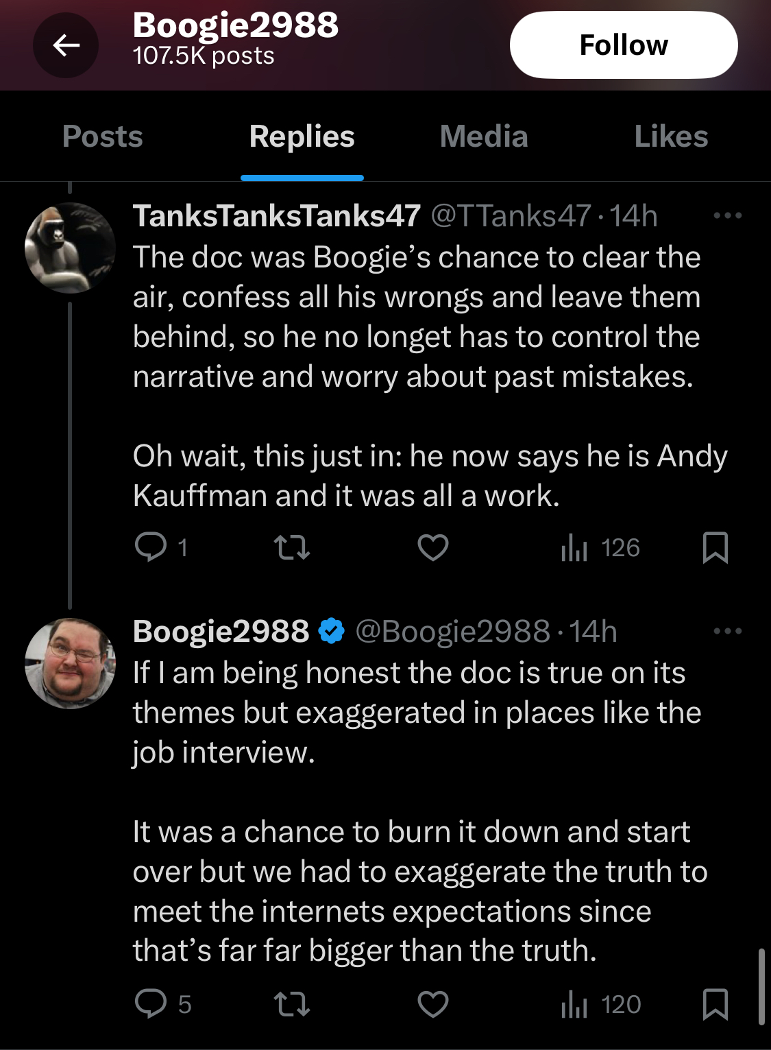Reply to Boogie2988's post
Screen dimensions: 771x1050
click(x=151, y=1004)
